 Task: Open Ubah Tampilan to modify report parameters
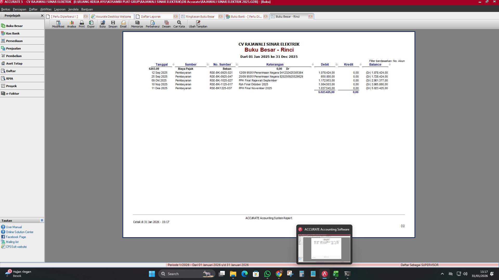(198, 24)
